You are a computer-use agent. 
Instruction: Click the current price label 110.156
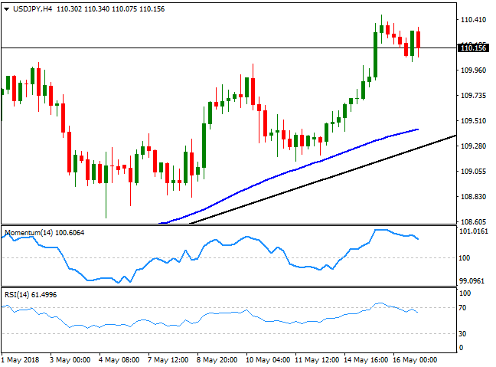473,48
